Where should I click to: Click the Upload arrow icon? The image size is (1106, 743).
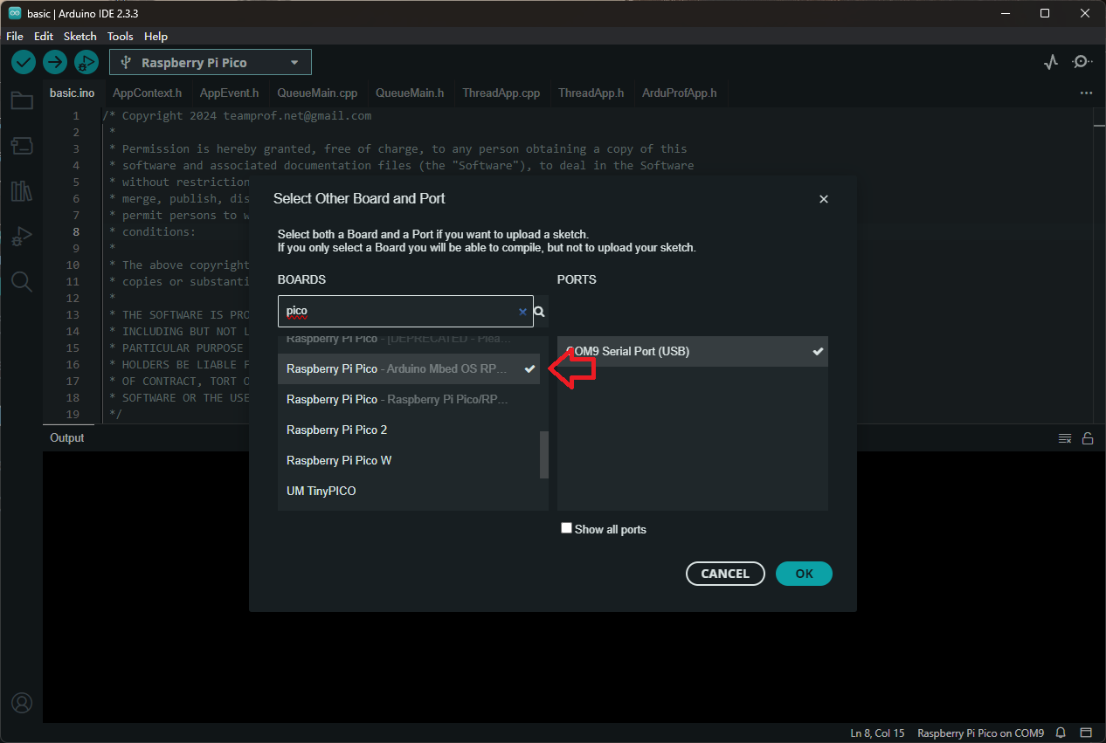[x=55, y=62]
